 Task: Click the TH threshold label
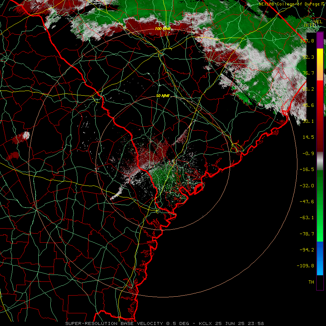pos(311,282)
